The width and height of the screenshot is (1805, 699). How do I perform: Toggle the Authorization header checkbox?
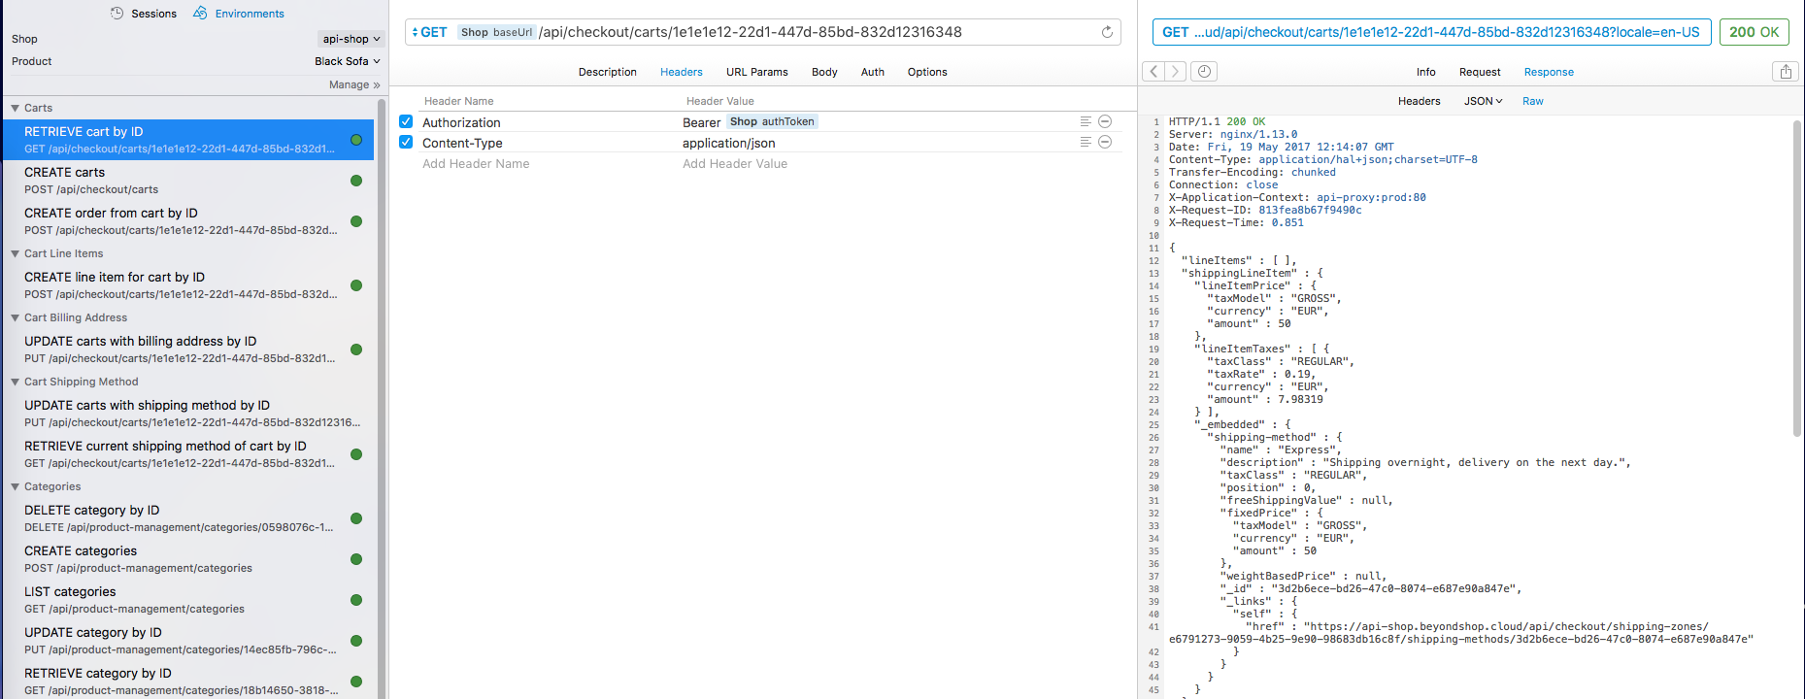(x=406, y=121)
